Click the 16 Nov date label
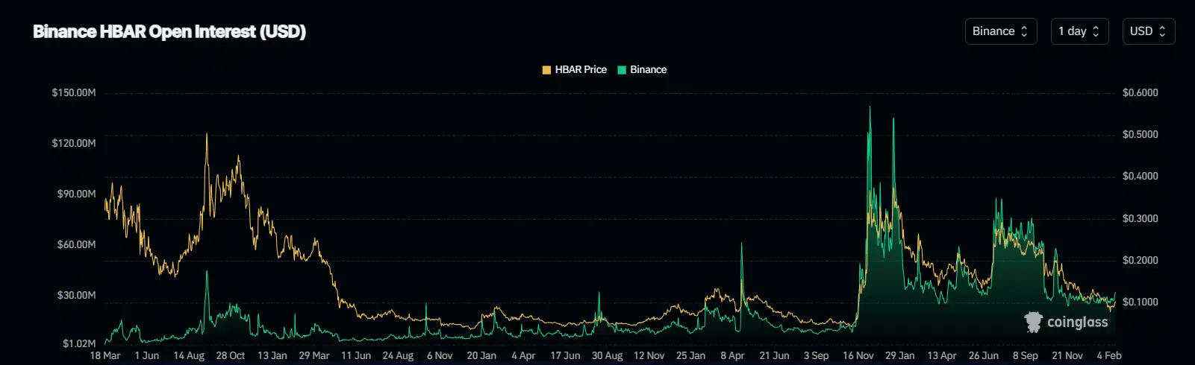Image resolution: width=1195 pixels, height=365 pixels. click(858, 355)
